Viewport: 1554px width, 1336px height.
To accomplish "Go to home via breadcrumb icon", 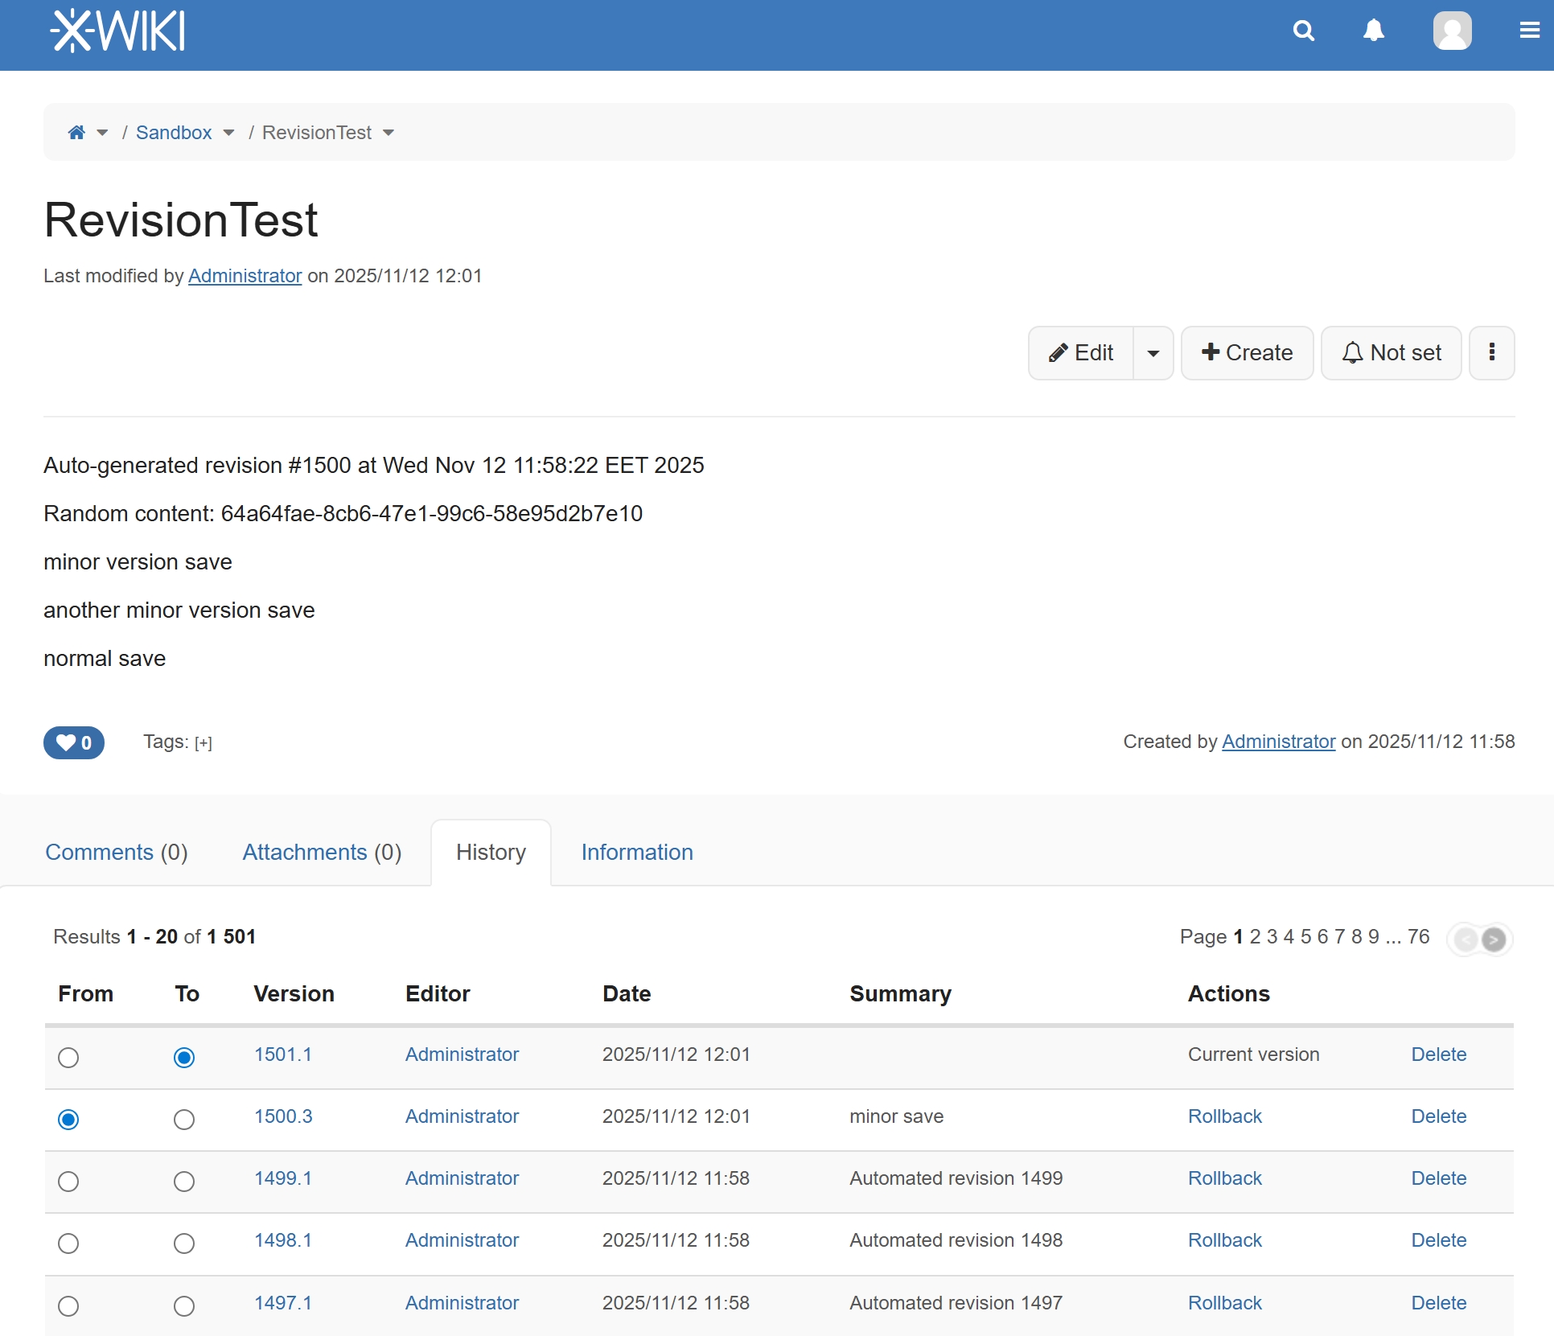I will point(76,133).
